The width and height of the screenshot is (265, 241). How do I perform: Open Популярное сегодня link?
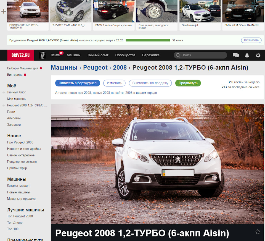click(x=22, y=162)
